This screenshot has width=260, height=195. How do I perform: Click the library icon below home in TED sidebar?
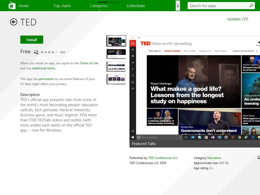(x=133, y=56)
